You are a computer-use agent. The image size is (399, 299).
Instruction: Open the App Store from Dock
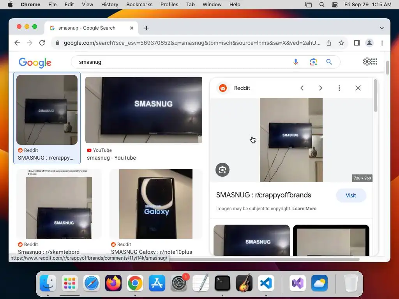[157, 283]
